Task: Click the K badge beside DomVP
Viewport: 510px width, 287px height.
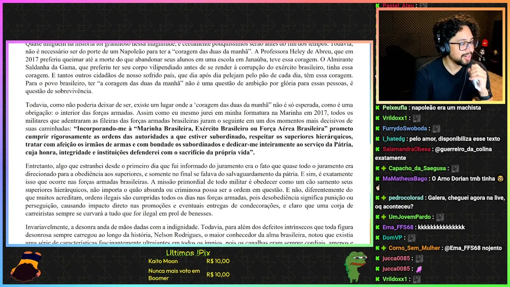Action: point(377,238)
